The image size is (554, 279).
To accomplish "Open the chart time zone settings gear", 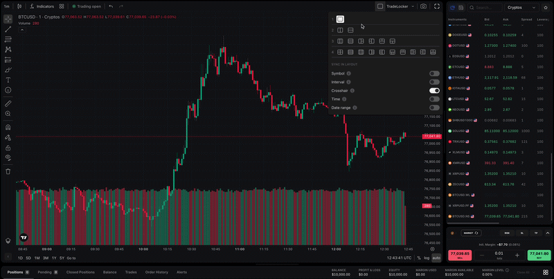I will [x=432, y=249].
